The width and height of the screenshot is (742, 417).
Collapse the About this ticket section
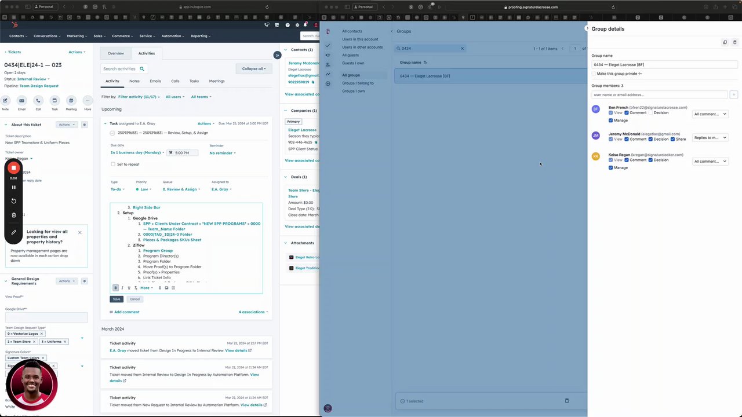point(6,125)
